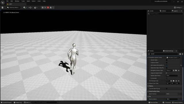Clear the Kill Z Damage Type value
Screen dimensions: 184x104
(179, 81)
